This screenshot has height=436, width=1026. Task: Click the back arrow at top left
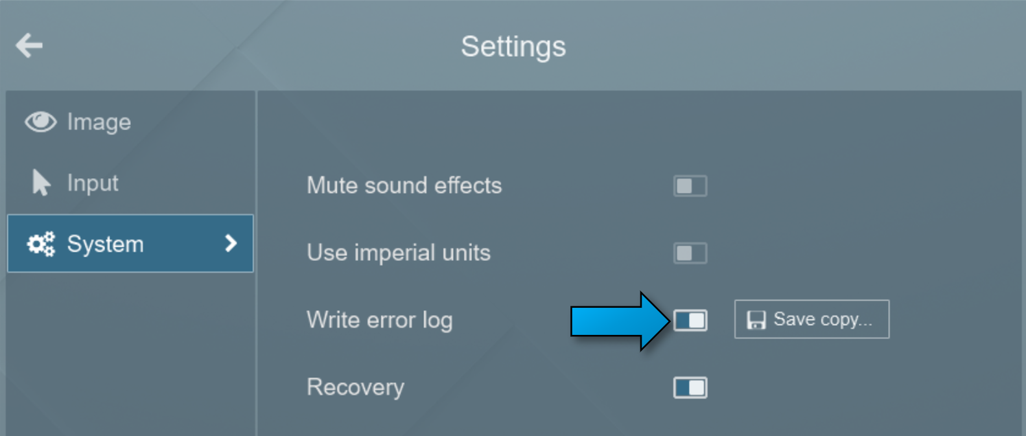point(29,45)
